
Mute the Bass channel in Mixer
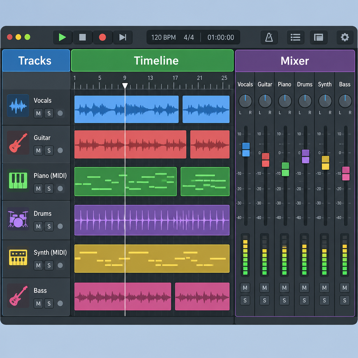[344, 288]
